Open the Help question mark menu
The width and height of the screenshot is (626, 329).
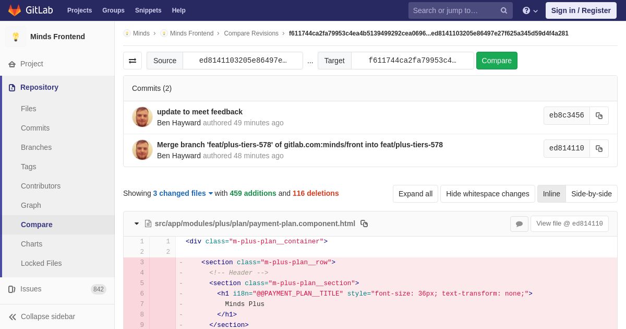coord(530,10)
